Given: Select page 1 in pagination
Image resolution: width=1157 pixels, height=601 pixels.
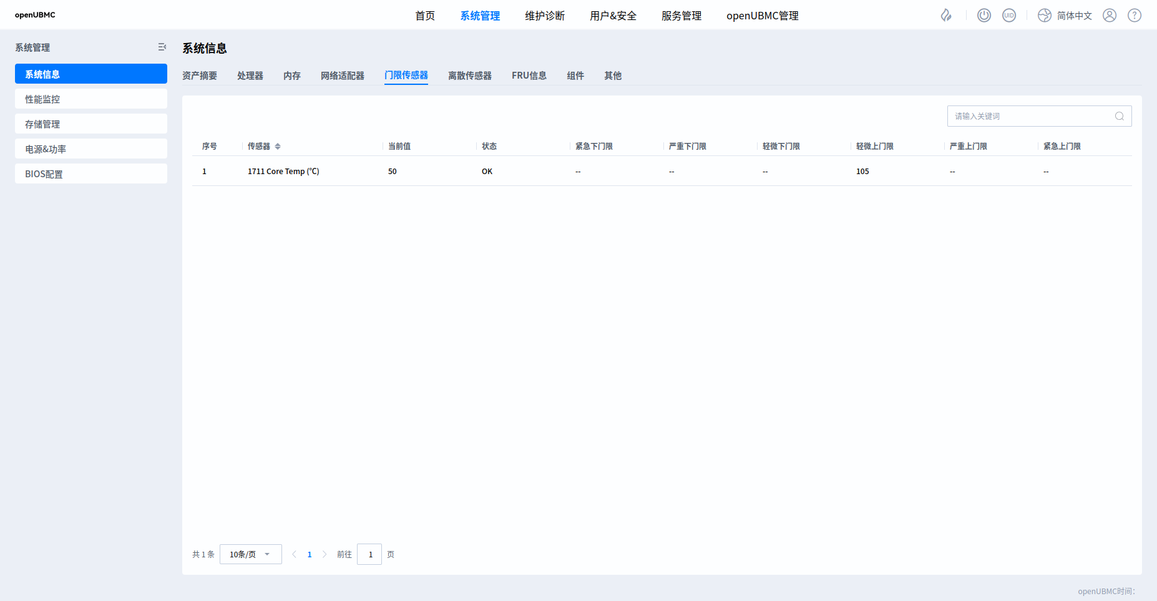Looking at the screenshot, I should [x=310, y=554].
